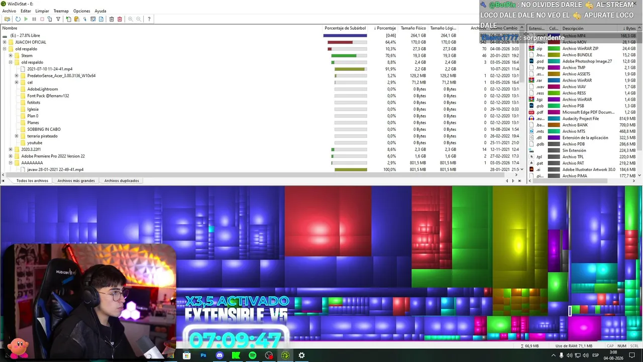The image size is (643, 362).
Task: Open the Editar menu
Action: (x=26, y=11)
